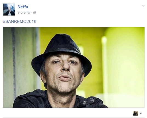View the Neffa post image full size

click(x=74, y=67)
